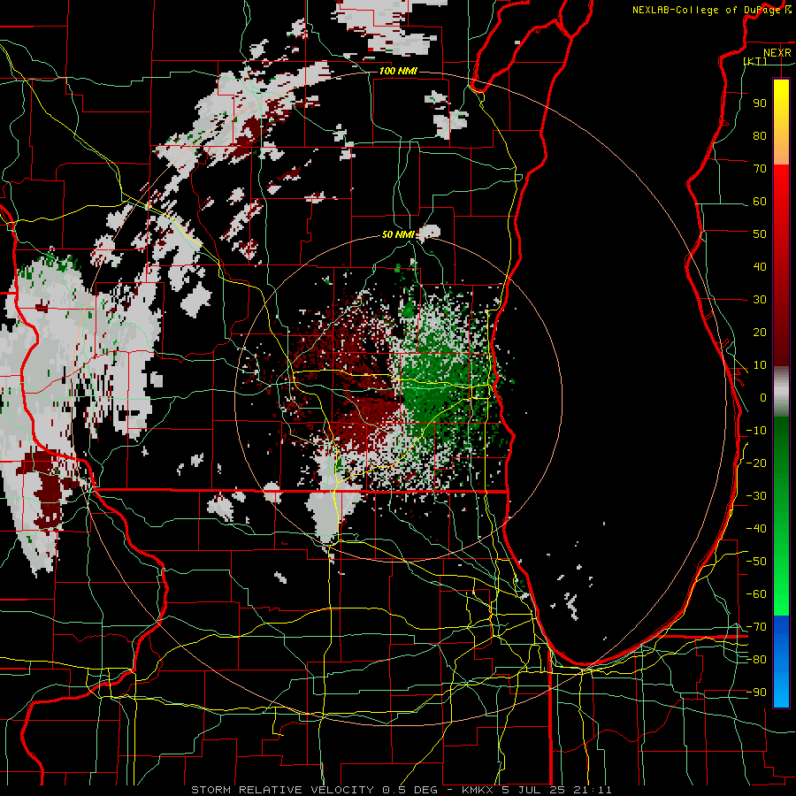Select the STORM RELATIVE VELOCITY caption text
The height and width of the screenshot is (796, 796).
[x=282, y=790]
